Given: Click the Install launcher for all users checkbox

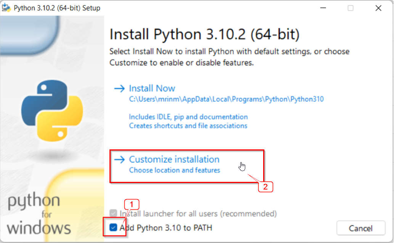Looking at the screenshot, I should [x=113, y=213].
